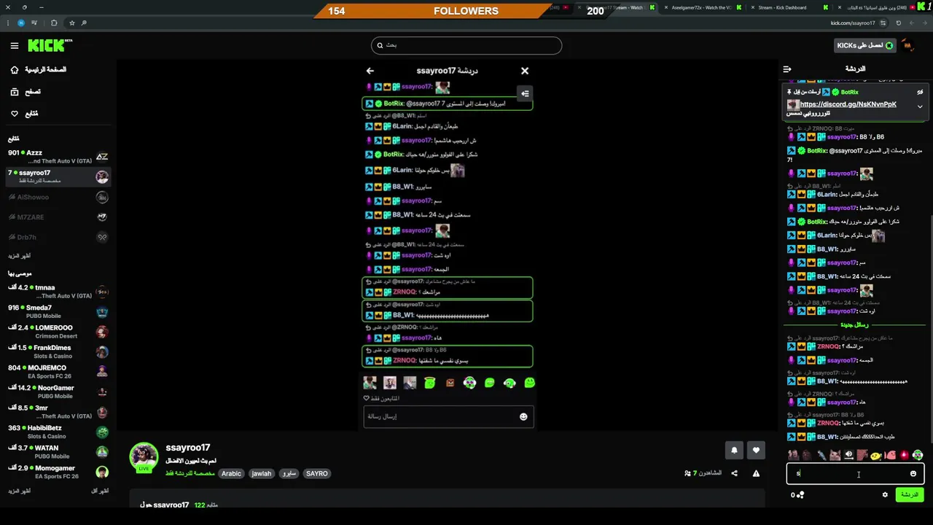
Task: Insert halo emote in popout chat emote row
Action: pyautogui.click(x=430, y=383)
